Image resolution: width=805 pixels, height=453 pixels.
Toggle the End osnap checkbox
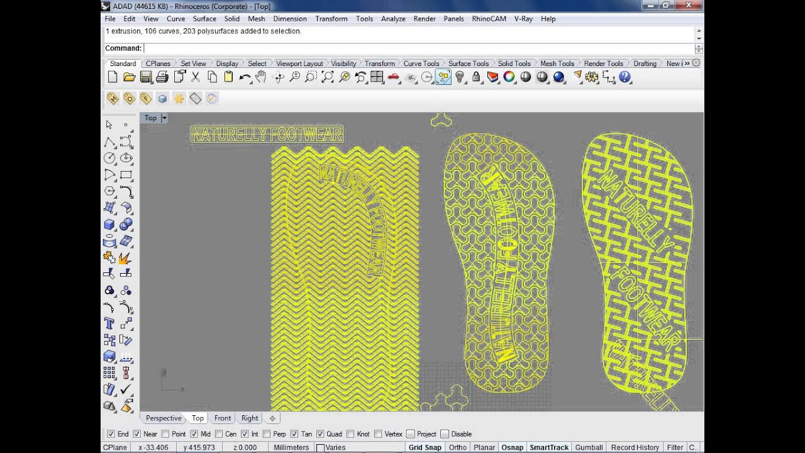tap(111, 434)
